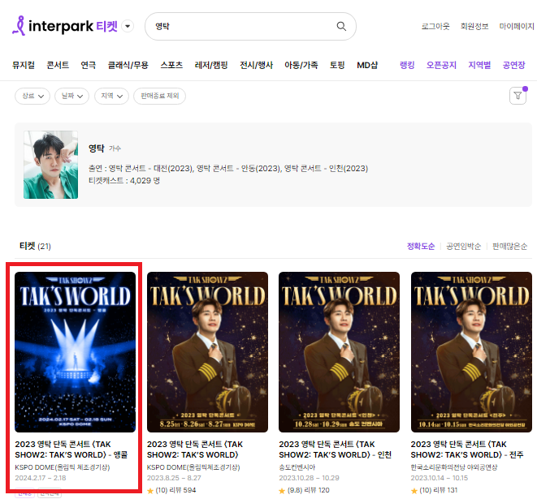Expand the 지역 filter dropdown

pyautogui.click(x=111, y=96)
